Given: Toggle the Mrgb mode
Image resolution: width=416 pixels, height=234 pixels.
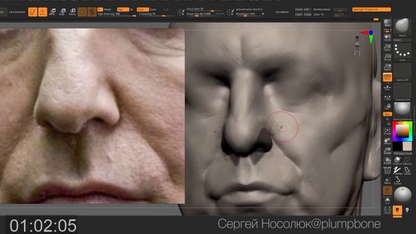Looking at the screenshot, I should [x=107, y=9].
